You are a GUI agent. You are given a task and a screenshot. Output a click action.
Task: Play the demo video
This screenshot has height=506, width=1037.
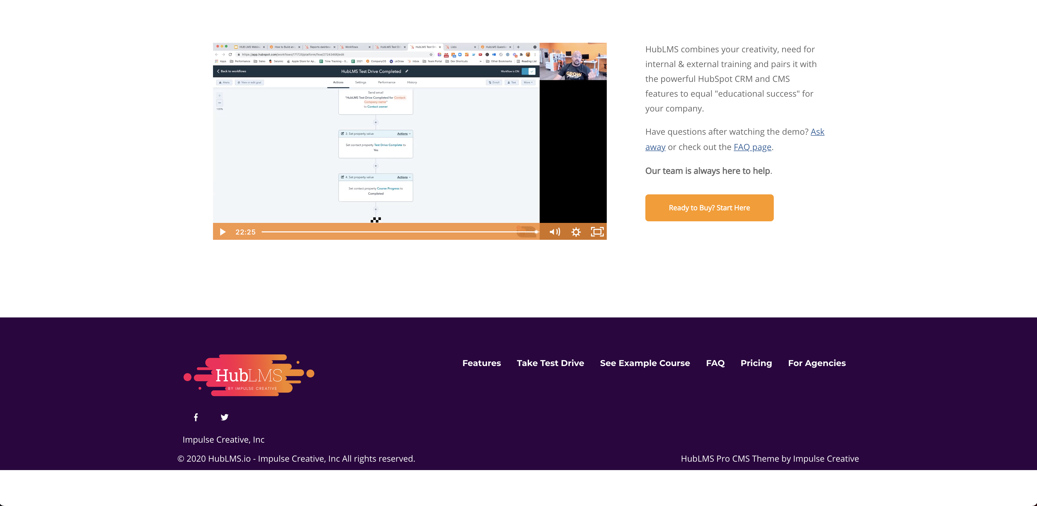tap(223, 232)
